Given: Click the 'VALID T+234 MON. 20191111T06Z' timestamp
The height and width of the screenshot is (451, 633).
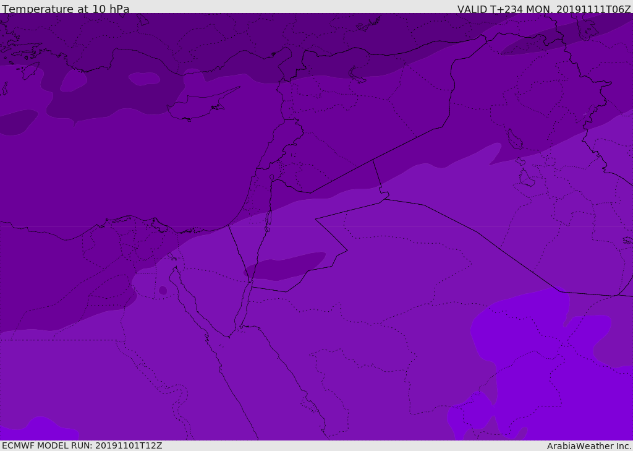Looking at the screenshot, I should click(544, 9).
